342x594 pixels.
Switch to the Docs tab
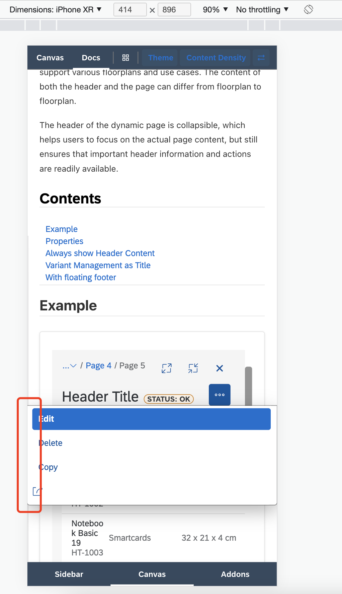point(91,58)
